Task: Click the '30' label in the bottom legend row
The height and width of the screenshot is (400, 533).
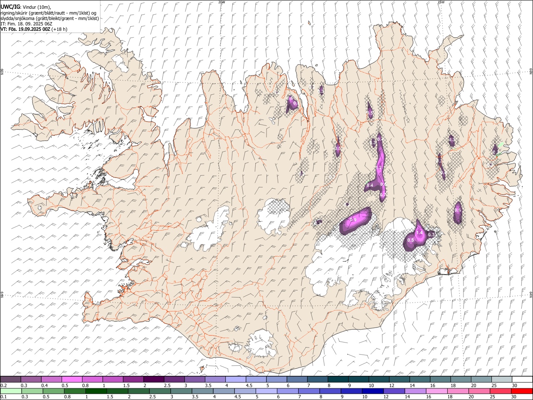Action: [x=514, y=397]
